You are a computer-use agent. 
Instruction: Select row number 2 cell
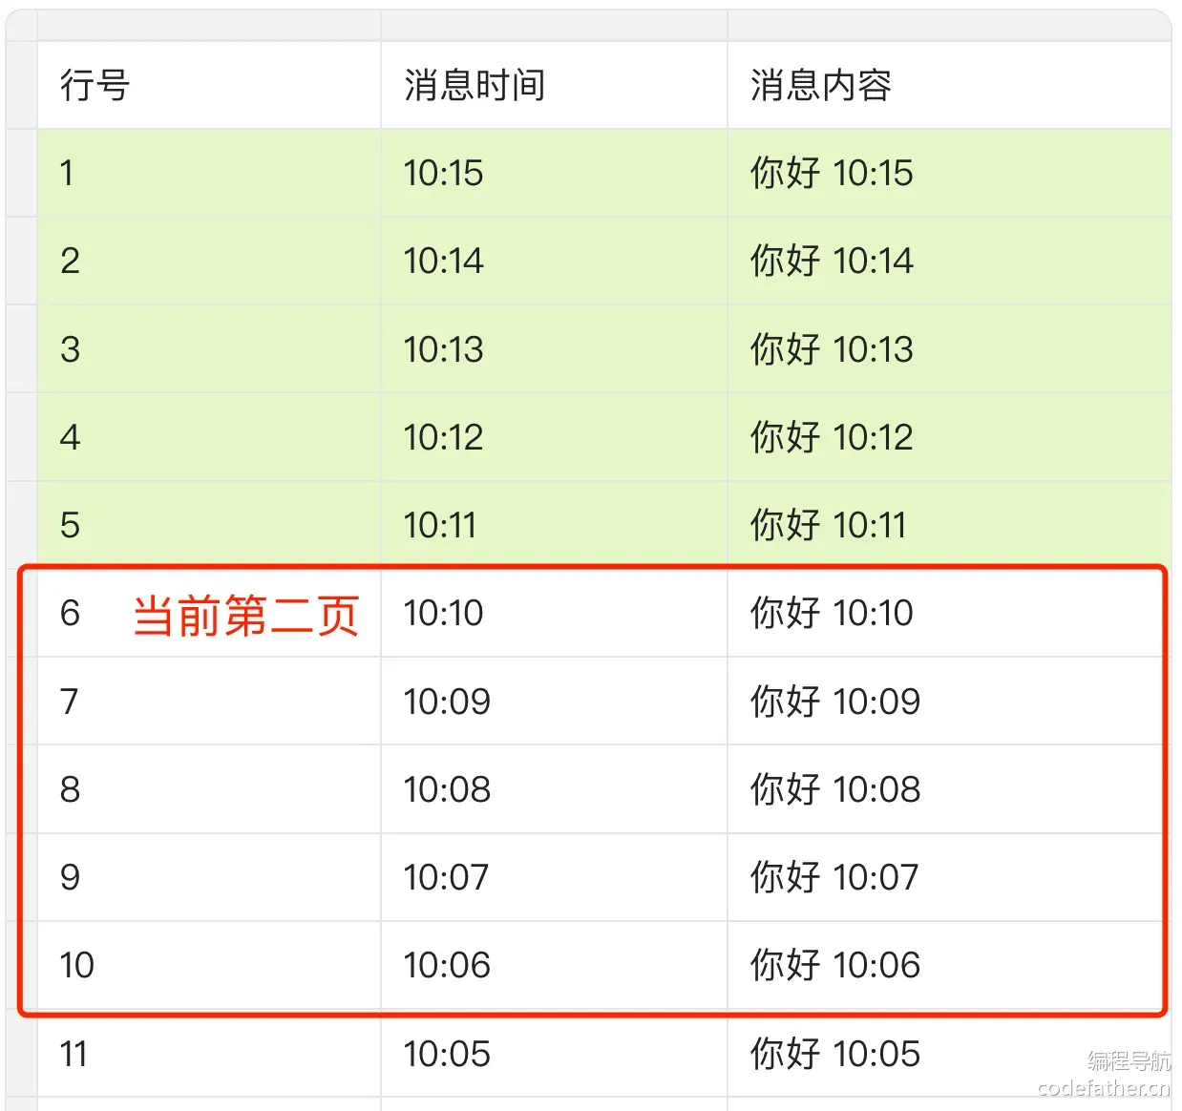(x=209, y=261)
